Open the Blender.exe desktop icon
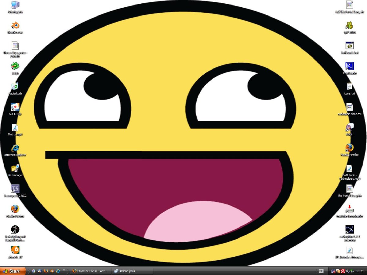 (x=15, y=26)
